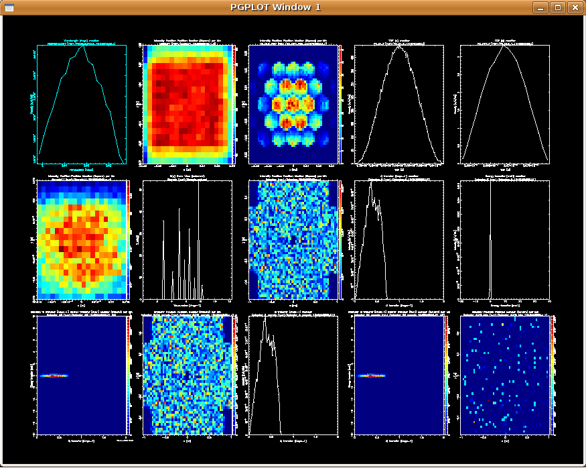Click color bar beside sparse-dots plot
Image resolution: width=586 pixels, height=468 pixels.
click(552, 375)
